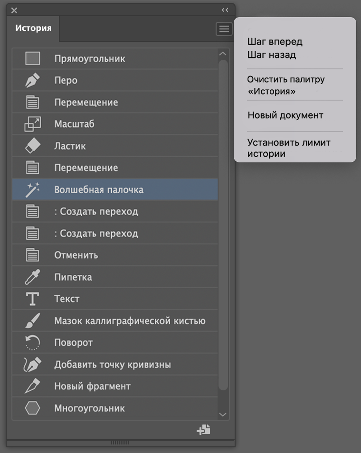The width and height of the screenshot is (361, 453).
Task: Click the Magic Wand history icon
Action: [32, 190]
